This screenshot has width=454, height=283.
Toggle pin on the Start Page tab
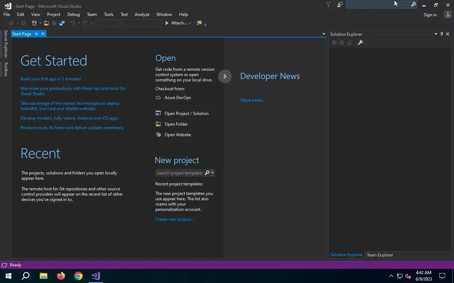coord(36,34)
